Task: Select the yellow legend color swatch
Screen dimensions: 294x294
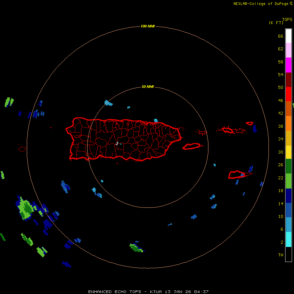Action: (288, 152)
